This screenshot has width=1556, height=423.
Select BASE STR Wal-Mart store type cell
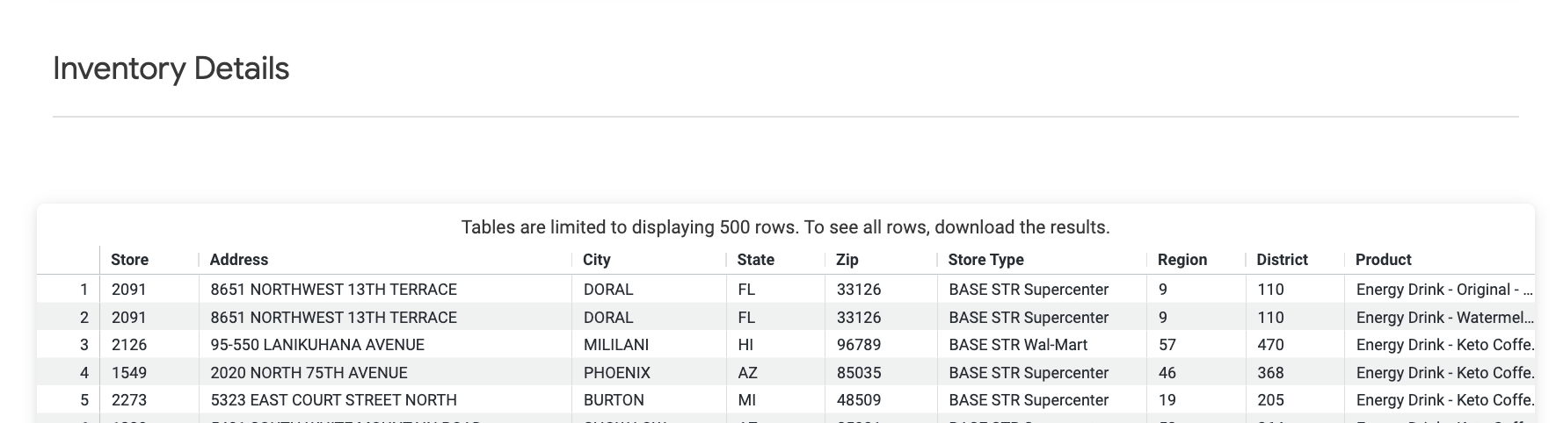point(1018,345)
